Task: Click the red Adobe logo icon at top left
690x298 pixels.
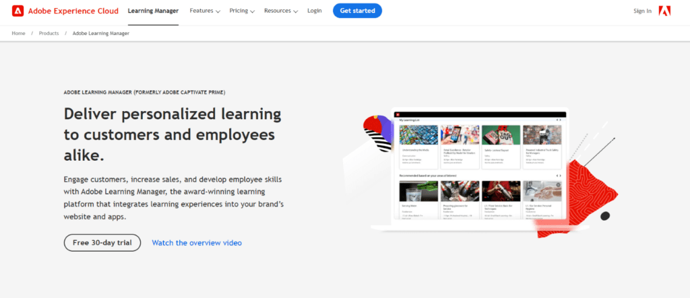Action: point(18,11)
